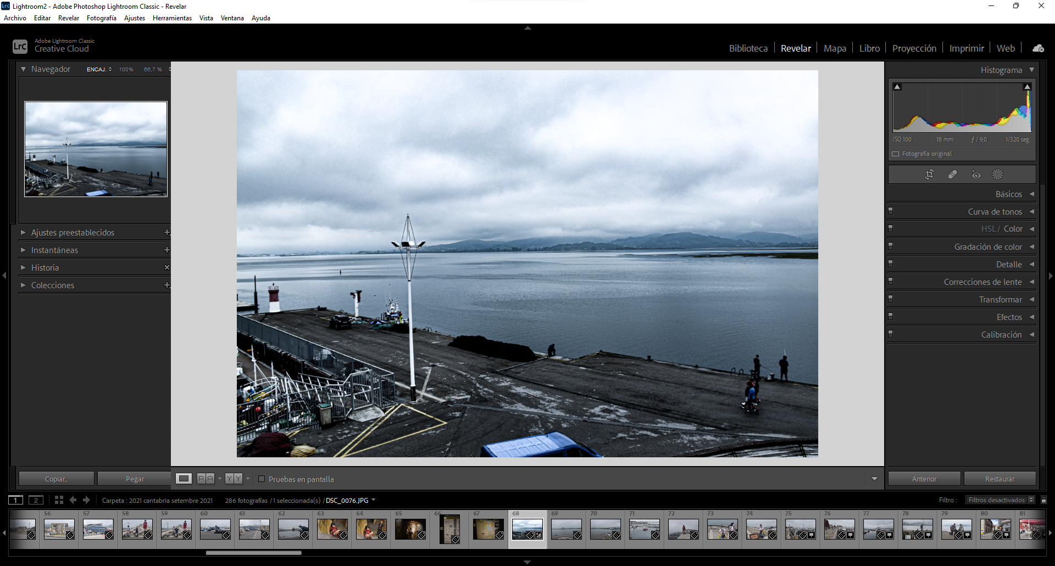The width and height of the screenshot is (1055, 566).
Task: Go to the previous photo with back arrow
Action: 73,500
